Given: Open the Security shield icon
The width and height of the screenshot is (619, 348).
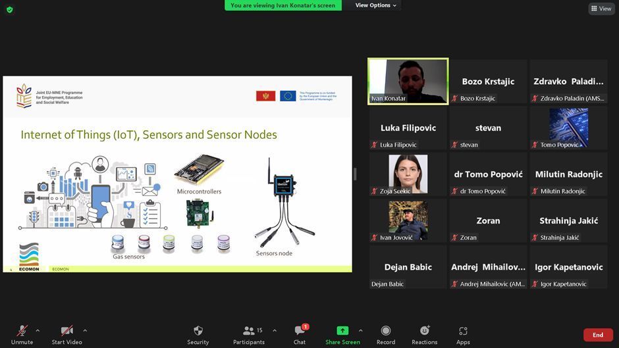Looking at the screenshot, I should point(198,331).
